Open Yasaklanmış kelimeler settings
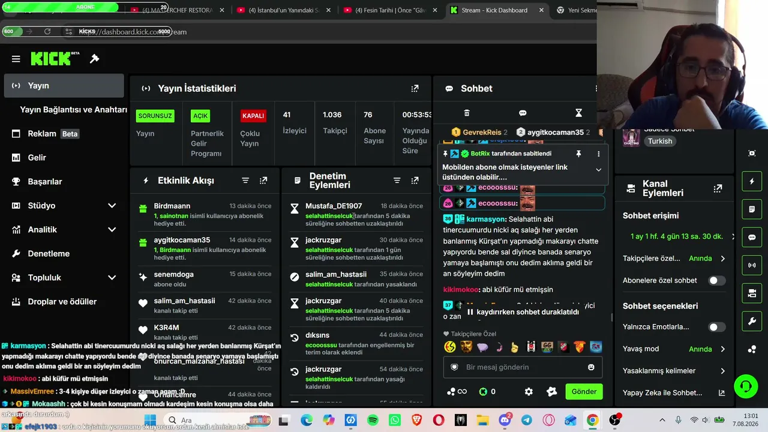This screenshot has width=768, height=432. pyautogui.click(x=674, y=371)
